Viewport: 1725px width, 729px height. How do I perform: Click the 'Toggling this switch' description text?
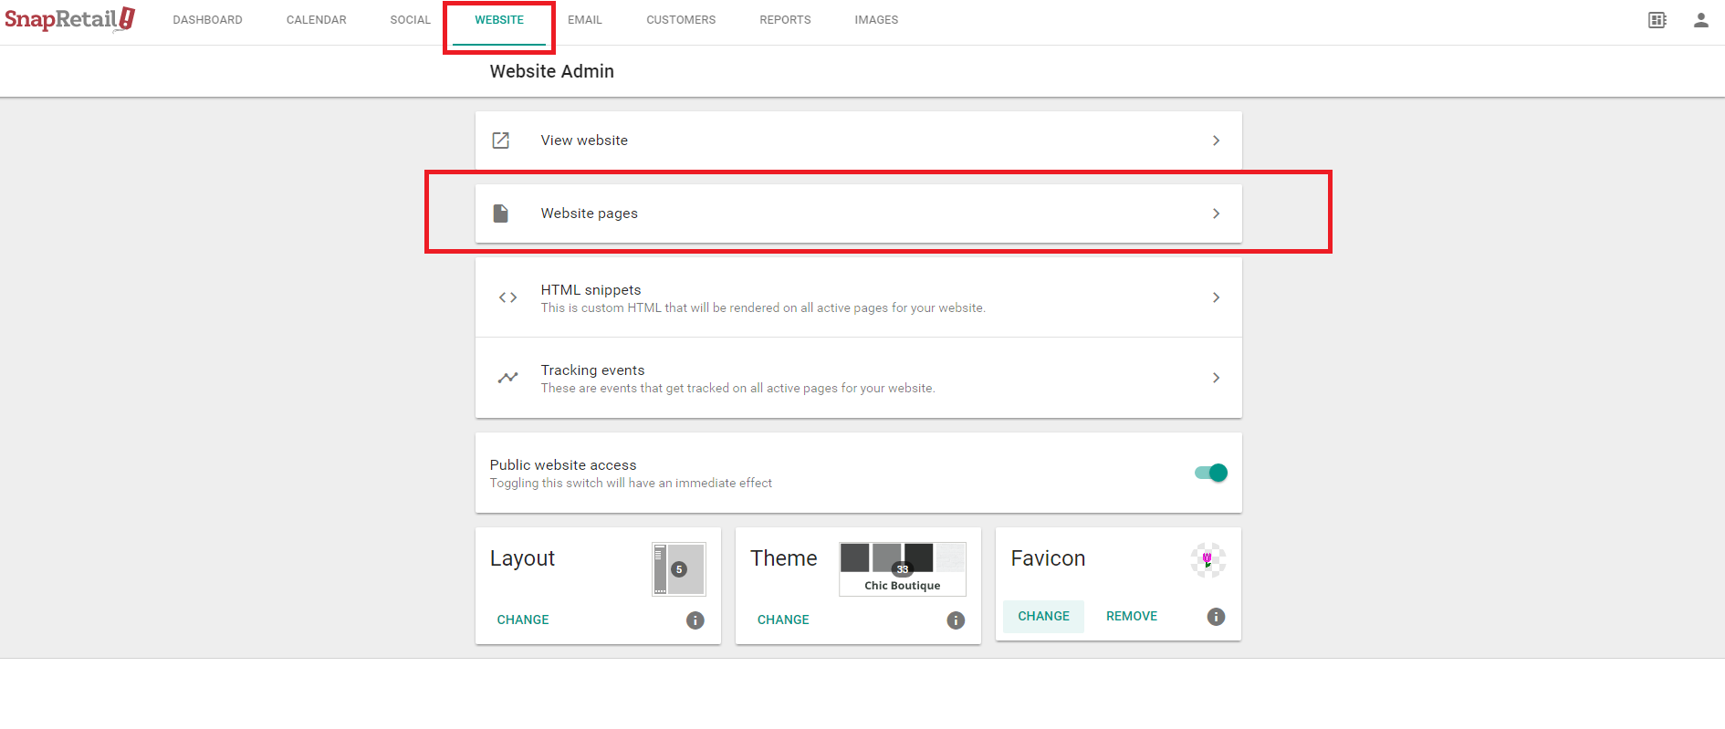pos(631,484)
